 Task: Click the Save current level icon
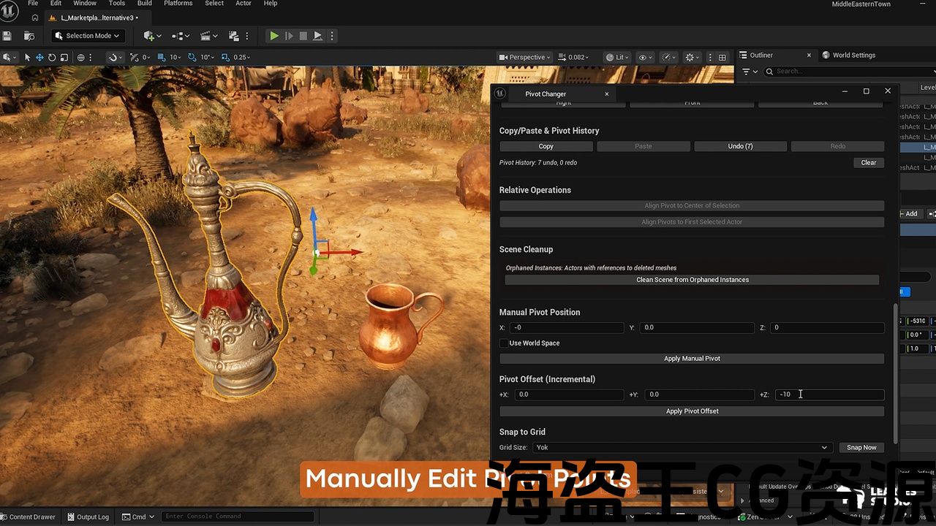pos(7,36)
